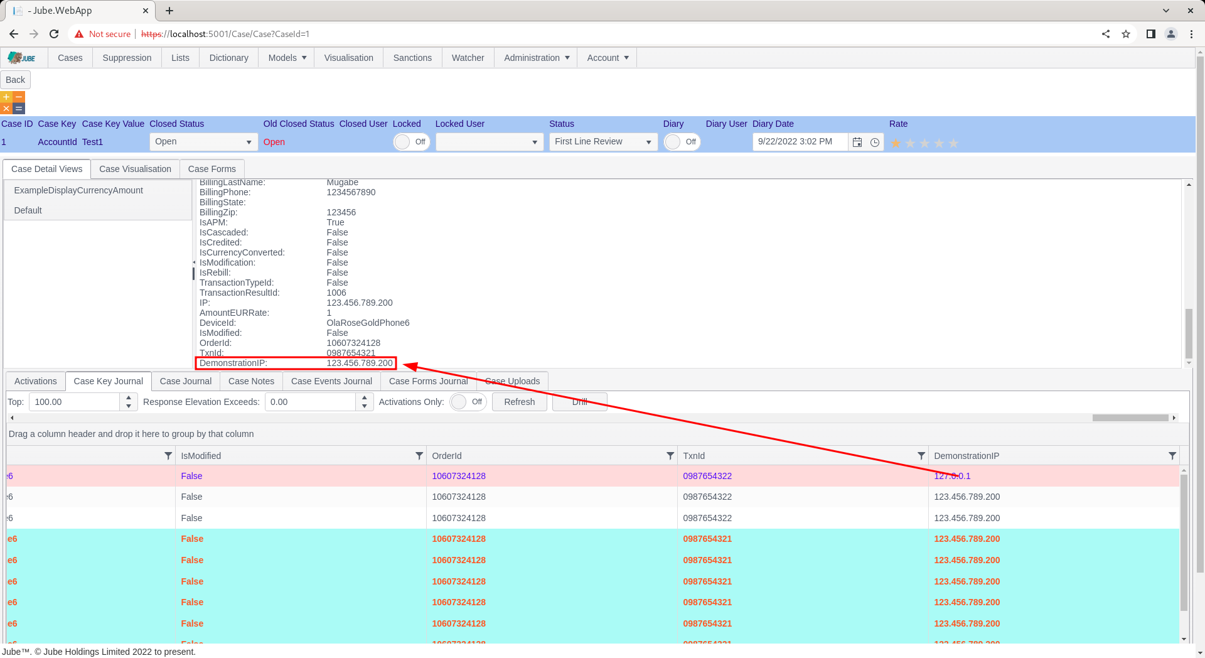
Task: Open filter for DemonstrationIP column
Action: click(x=1172, y=456)
